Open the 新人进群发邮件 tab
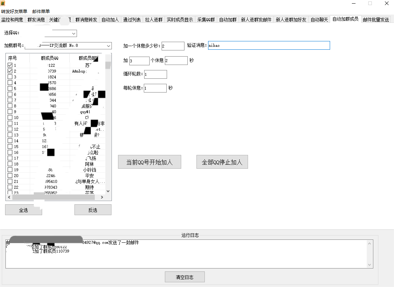 256,20
